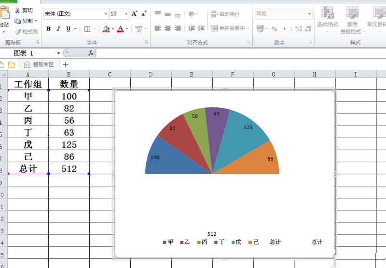The image size is (386, 268).
Task: Open the 数字 number dialog launcher
Action: (310, 42)
